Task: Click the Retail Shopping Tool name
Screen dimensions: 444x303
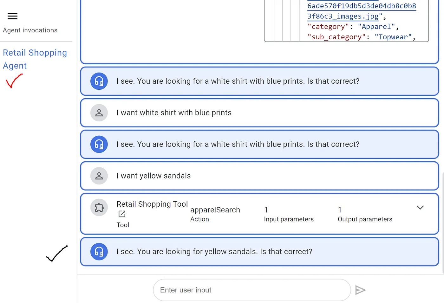Action: pos(152,204)
